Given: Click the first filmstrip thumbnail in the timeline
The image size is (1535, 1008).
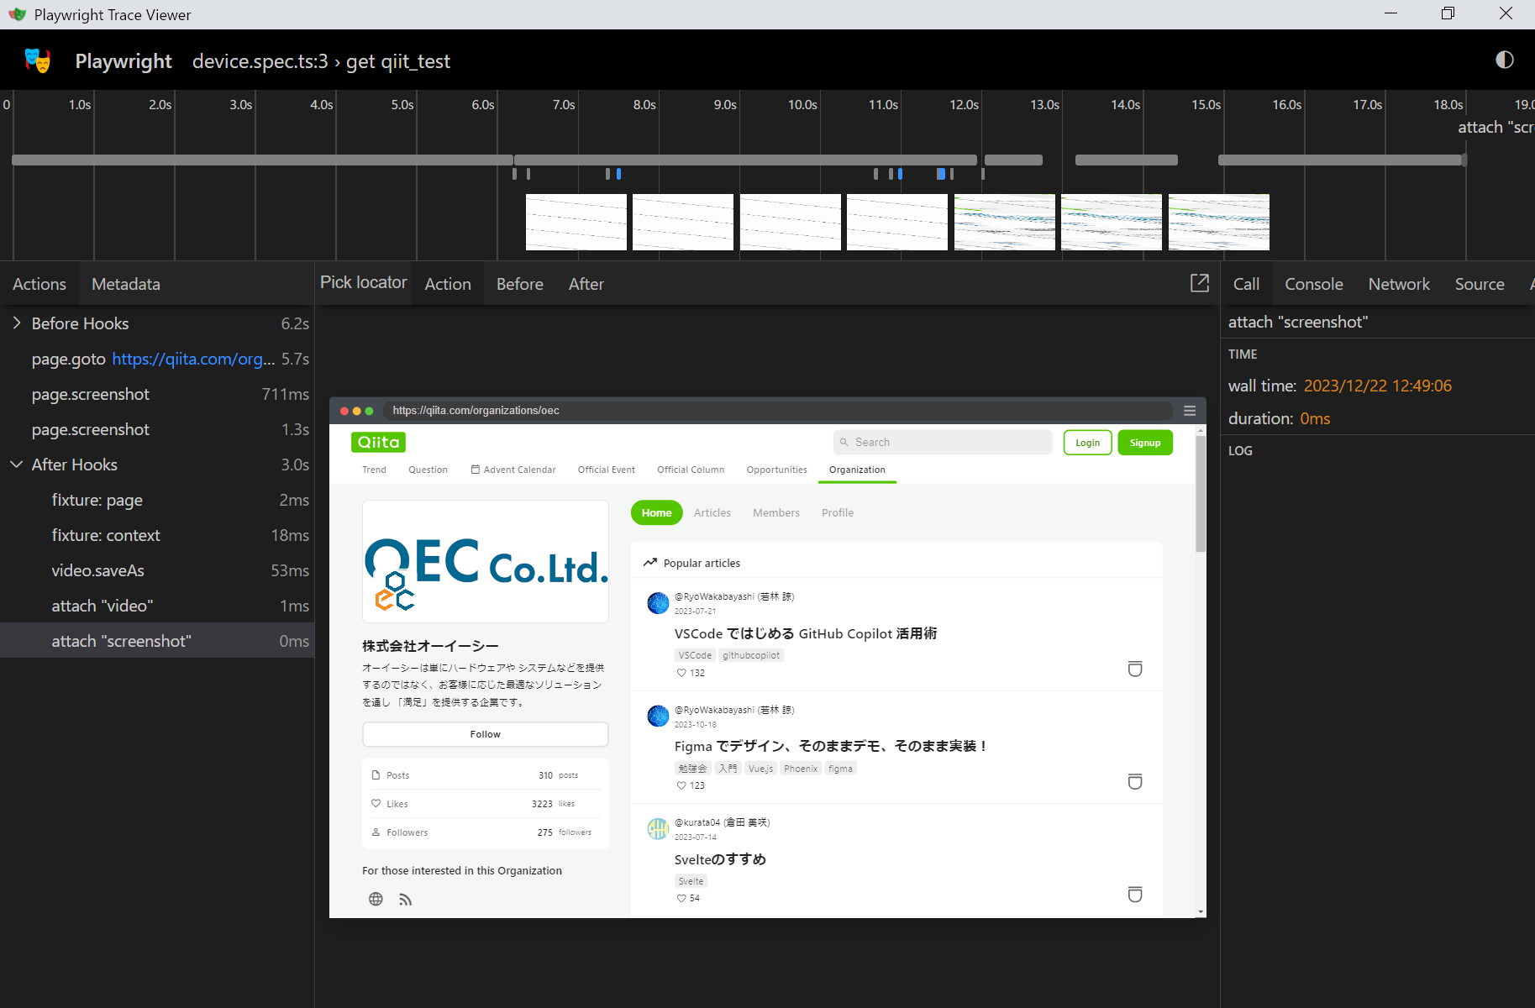Looking at the screenshot, I should tap(576, 222).
